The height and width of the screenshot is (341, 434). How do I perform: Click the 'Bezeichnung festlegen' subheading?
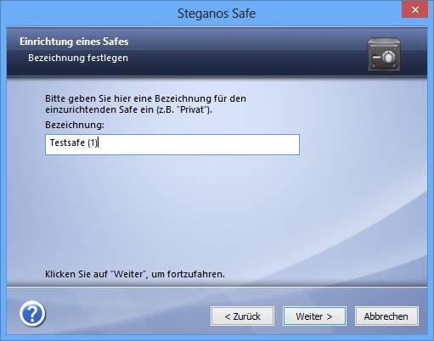pos(78,58)
